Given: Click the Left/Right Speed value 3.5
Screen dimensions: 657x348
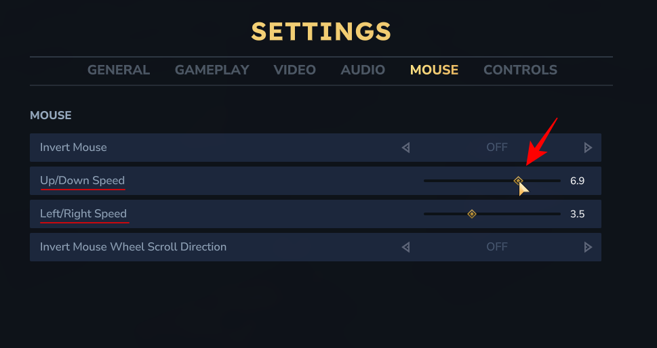Looking at the screenshot, I should click(x=577, y=214).
